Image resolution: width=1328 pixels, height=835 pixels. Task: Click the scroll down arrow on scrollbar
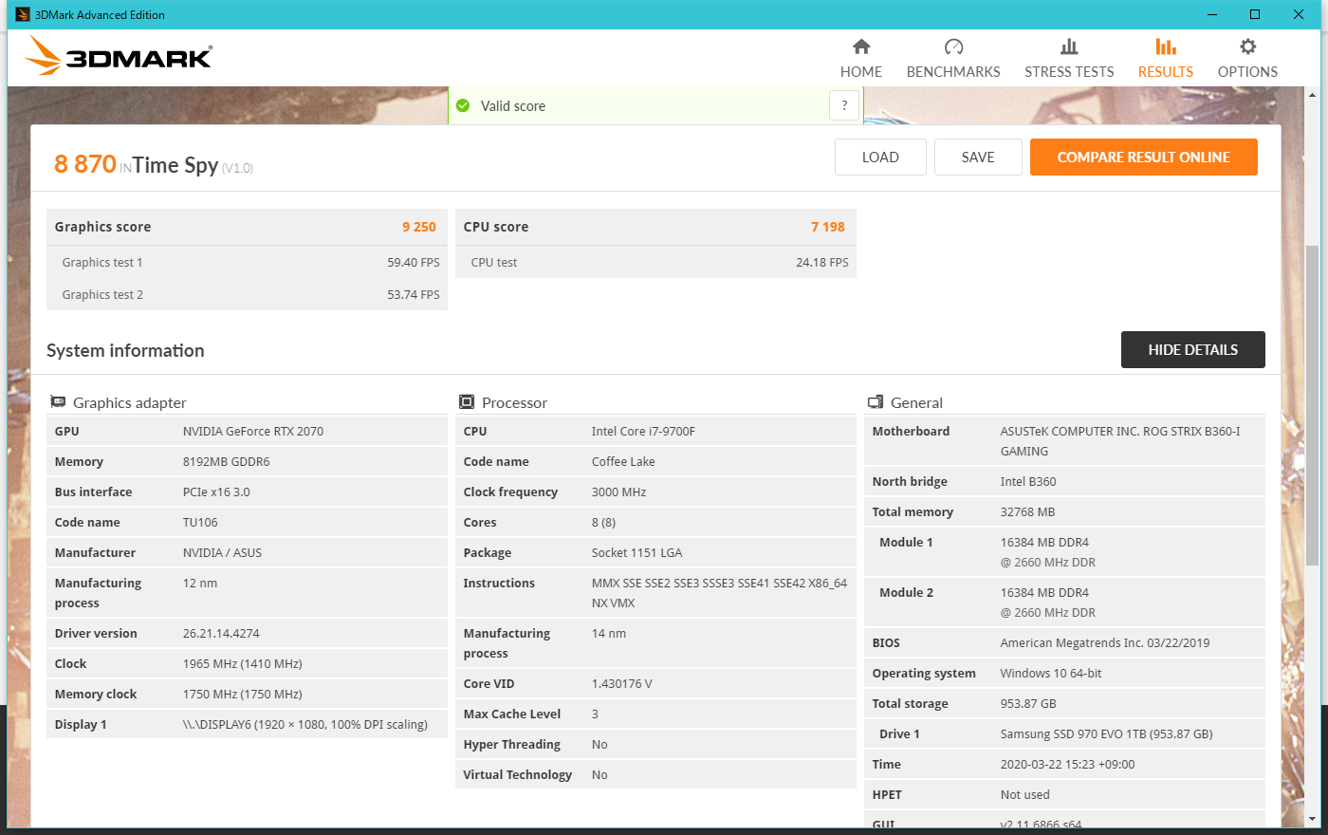pyautogui.click(x=1313, y=818)
